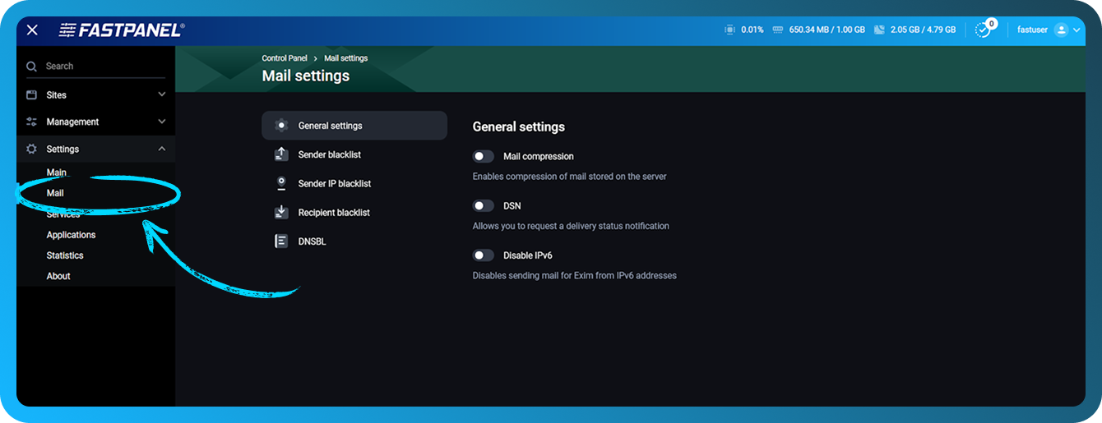Open Statistics from the sidebar
Viewport: 1102px width, 423px height.
65,255
